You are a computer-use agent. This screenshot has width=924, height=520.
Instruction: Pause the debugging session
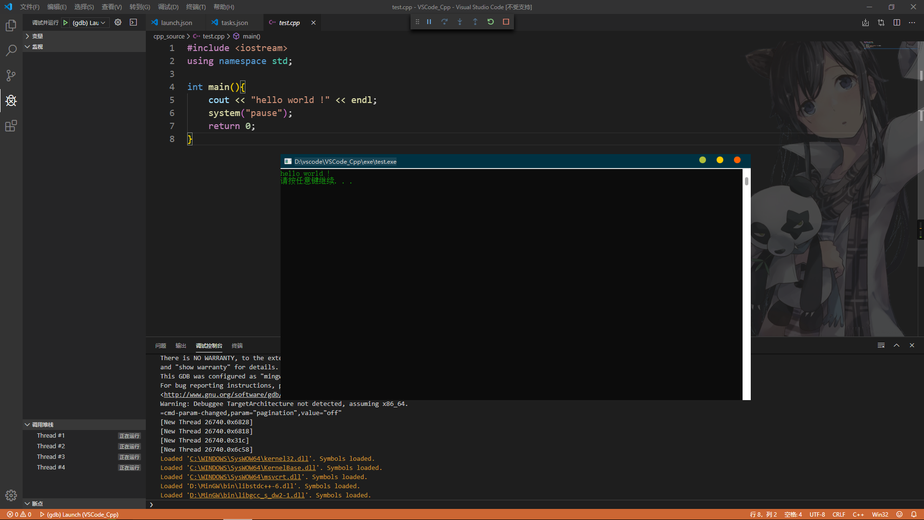pyautogui.click(x=429, y=22)
